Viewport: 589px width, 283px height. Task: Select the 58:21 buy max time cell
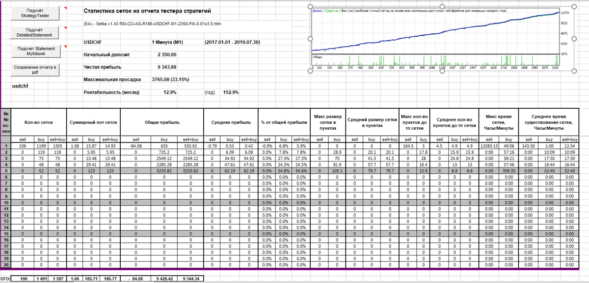[508, 158]
